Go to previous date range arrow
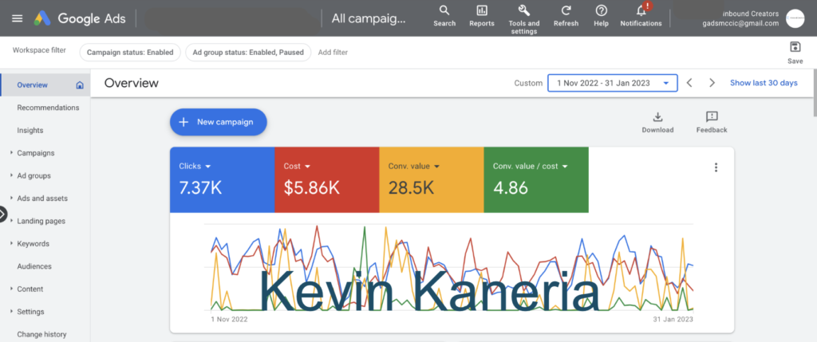 point(689,83)
